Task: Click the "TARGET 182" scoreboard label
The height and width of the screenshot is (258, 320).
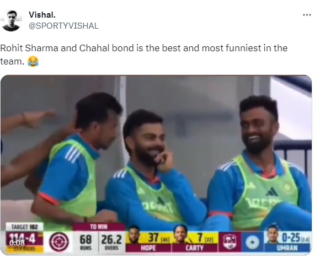Action: [x=24, y=227]
